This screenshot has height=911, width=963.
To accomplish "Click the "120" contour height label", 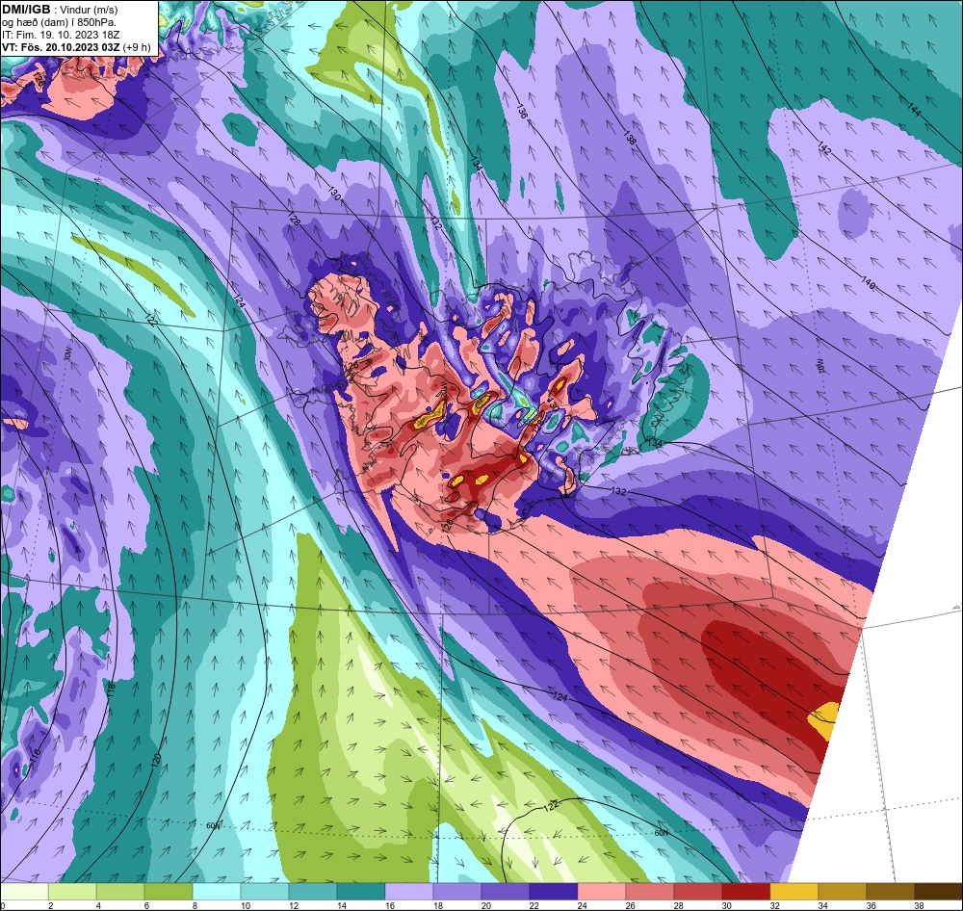I will coord(156,759).
